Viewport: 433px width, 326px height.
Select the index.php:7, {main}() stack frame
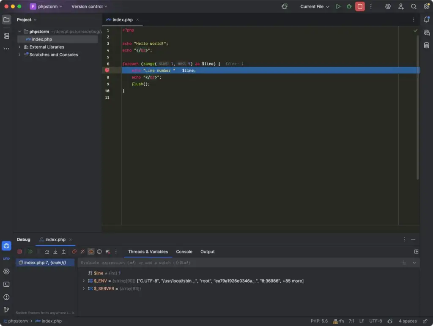click(x=45, y=263)
